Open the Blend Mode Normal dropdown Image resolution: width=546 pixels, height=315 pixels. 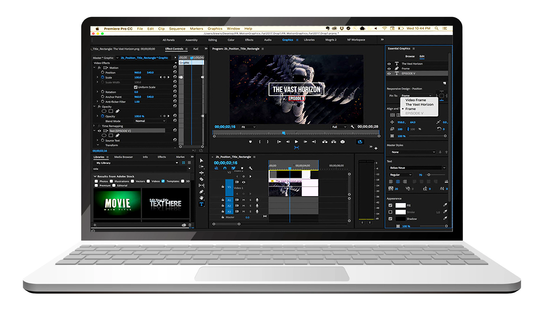pyautogui.click(x=150, y=121)
